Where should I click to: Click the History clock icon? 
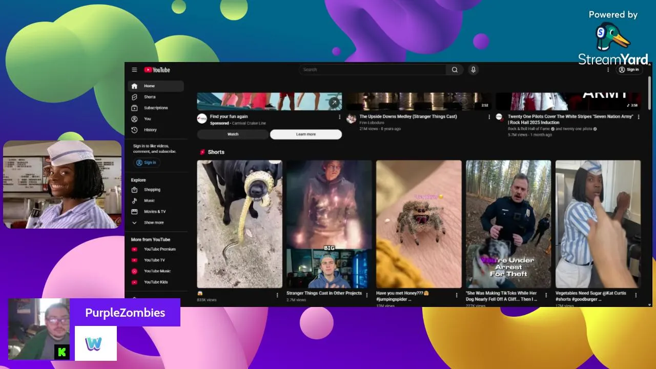134,130
